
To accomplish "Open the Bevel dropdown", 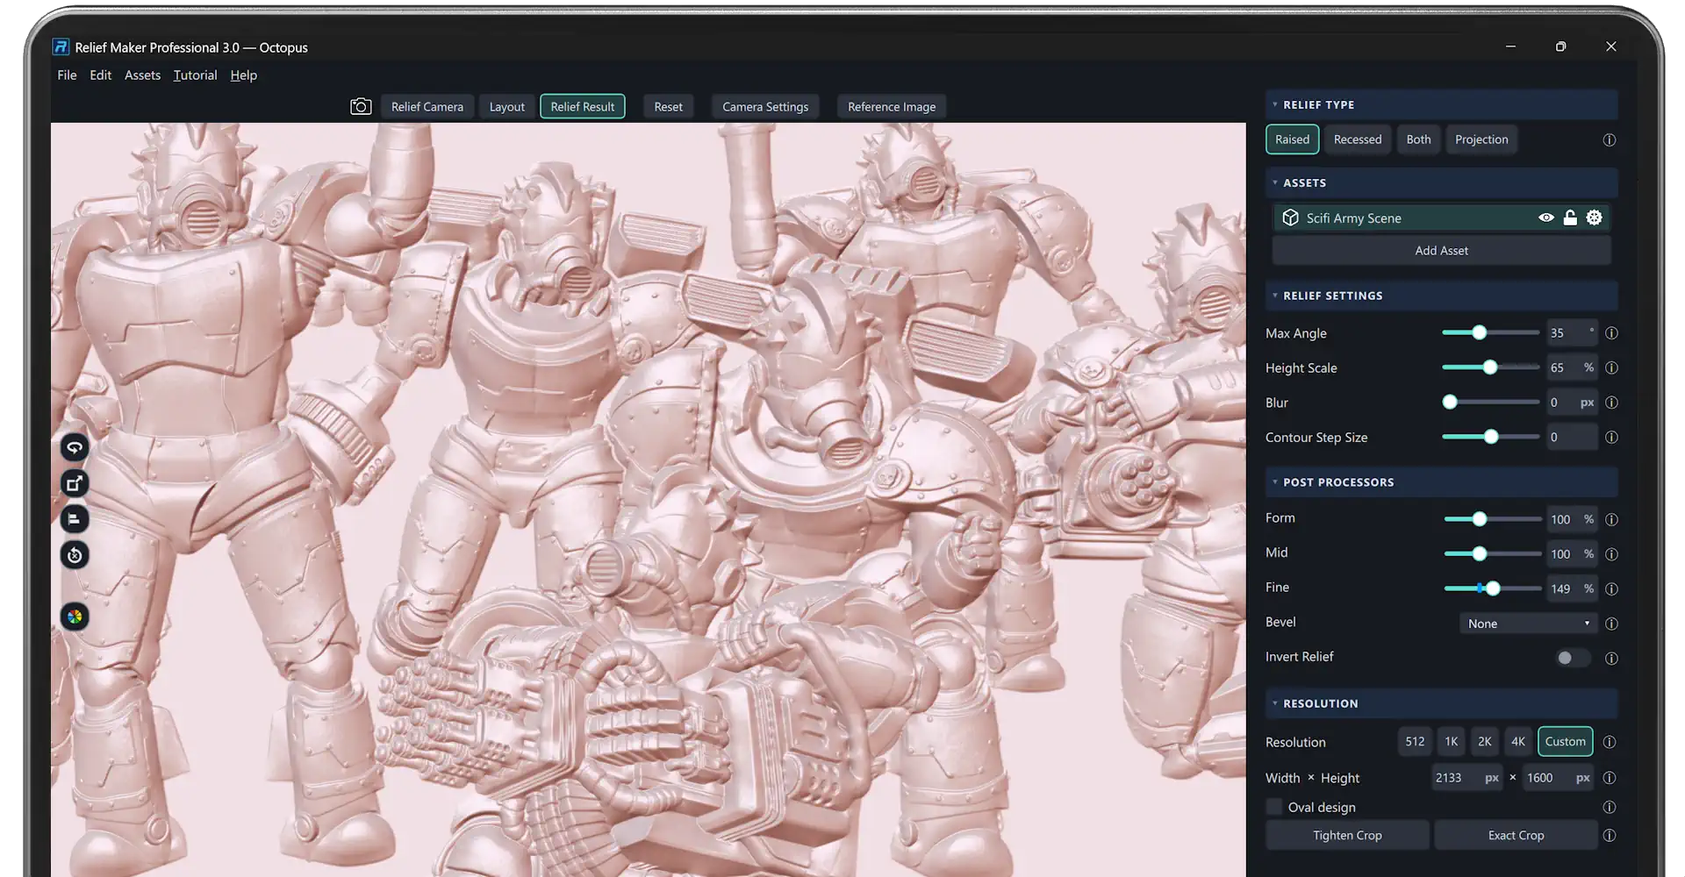I will (1529, 624).
